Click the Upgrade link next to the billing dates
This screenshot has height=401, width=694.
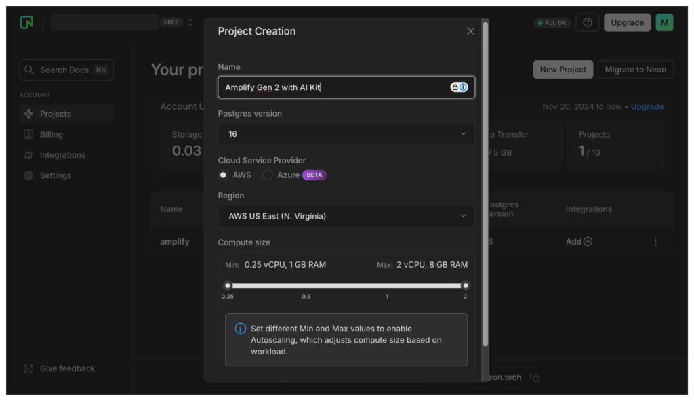pyautogui.click(x=647, y=106)
